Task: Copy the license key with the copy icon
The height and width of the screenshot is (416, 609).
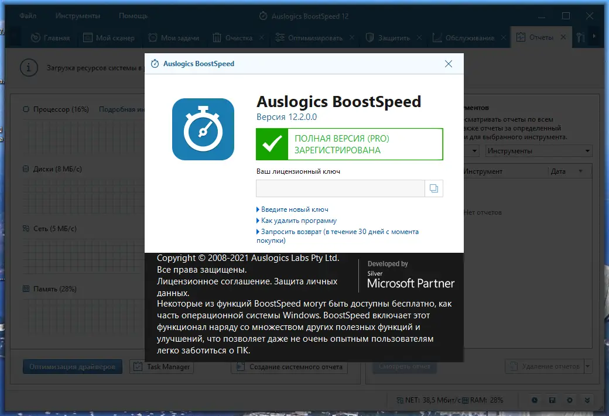Action: pos(434,188)
